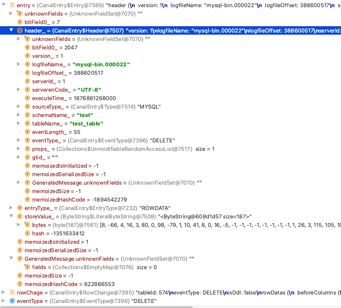This screenshot has height=308, width=341.
Task: Click the field icon beside serverId_
Action: point(27,81)
